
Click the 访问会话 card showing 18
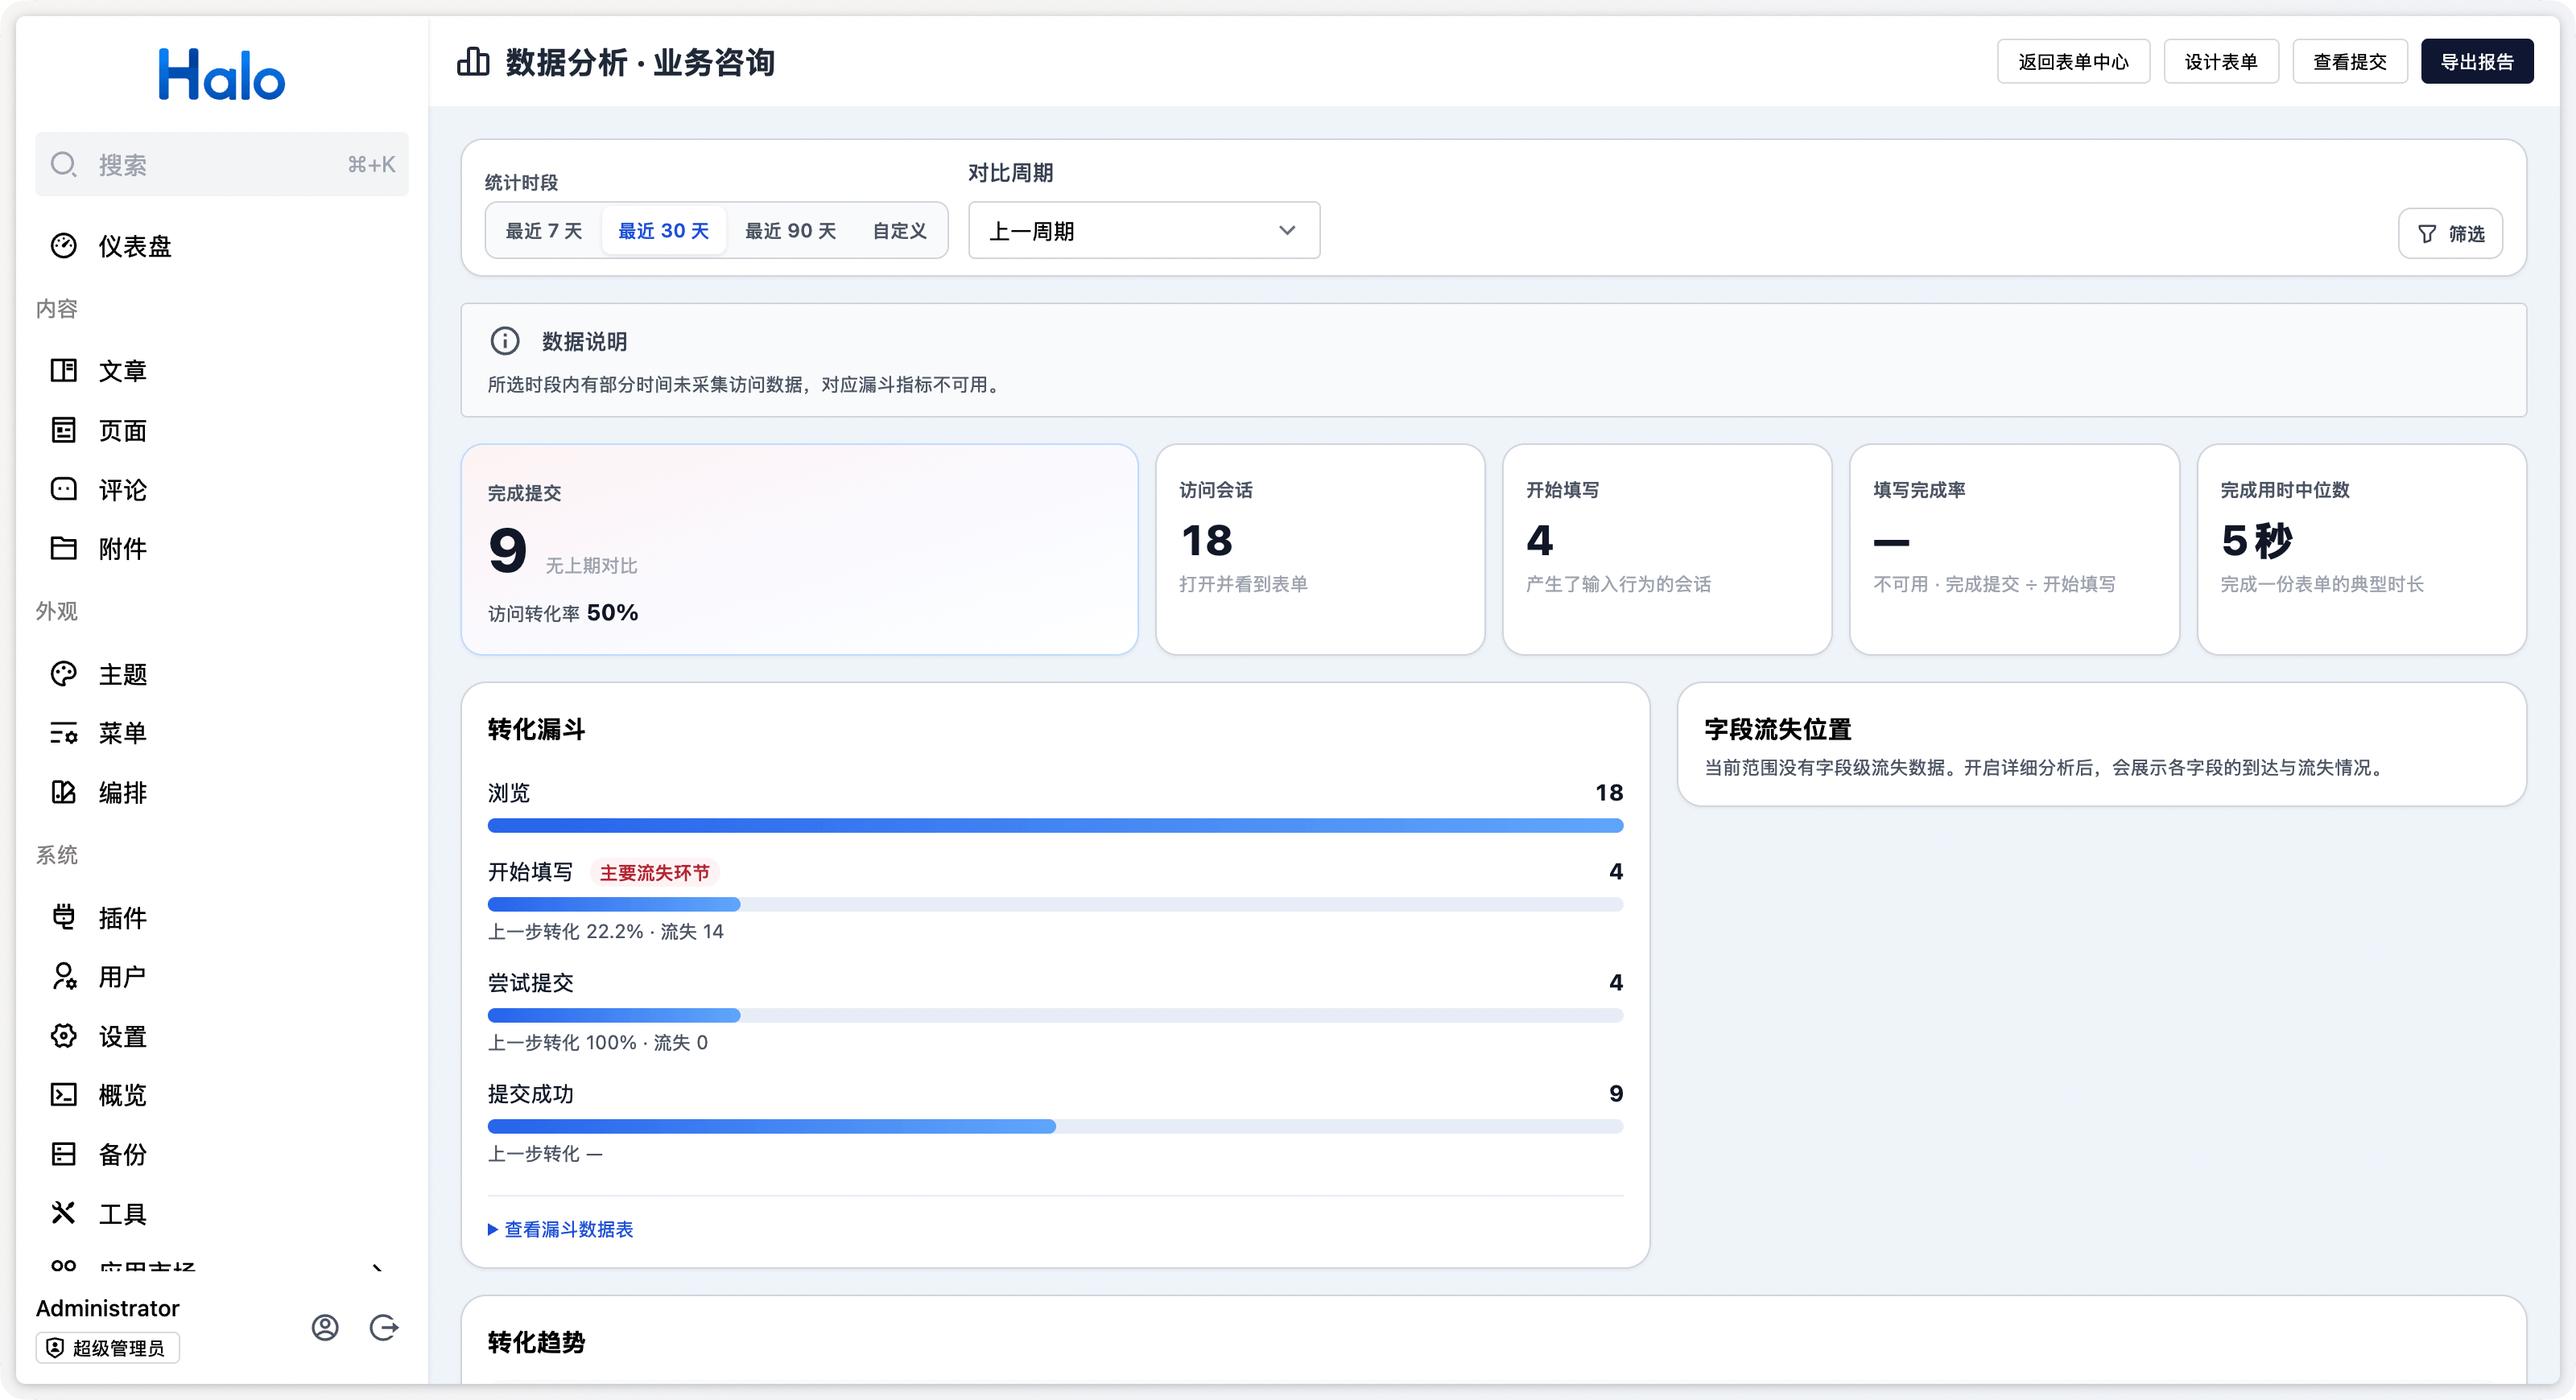[1320, 550]
